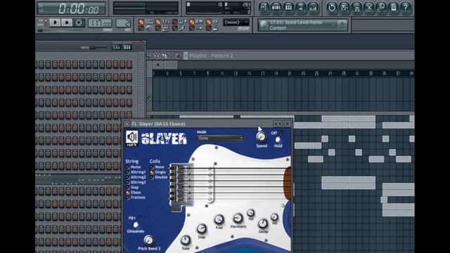Screen dimensions: 450x253
Task: Click the Vol knob next to Harmonic
Action: (251, 212)
